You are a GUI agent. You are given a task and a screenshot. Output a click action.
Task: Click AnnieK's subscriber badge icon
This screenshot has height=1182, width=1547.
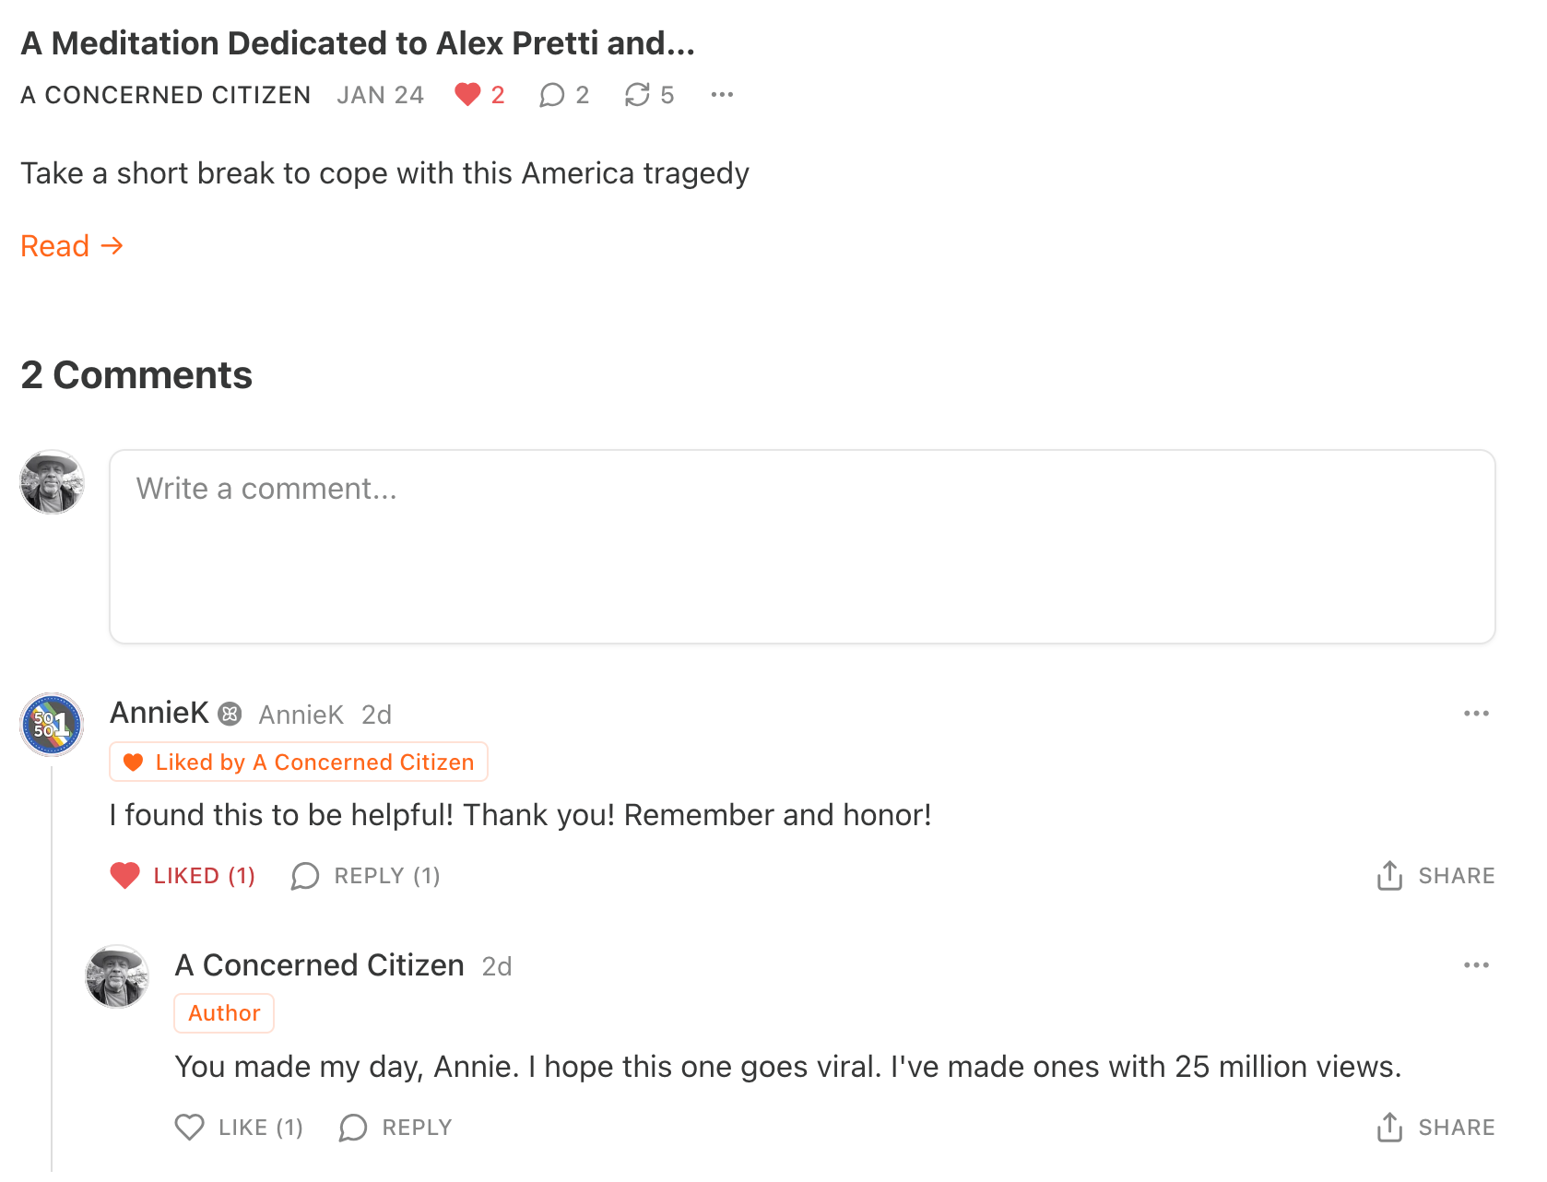230,714
